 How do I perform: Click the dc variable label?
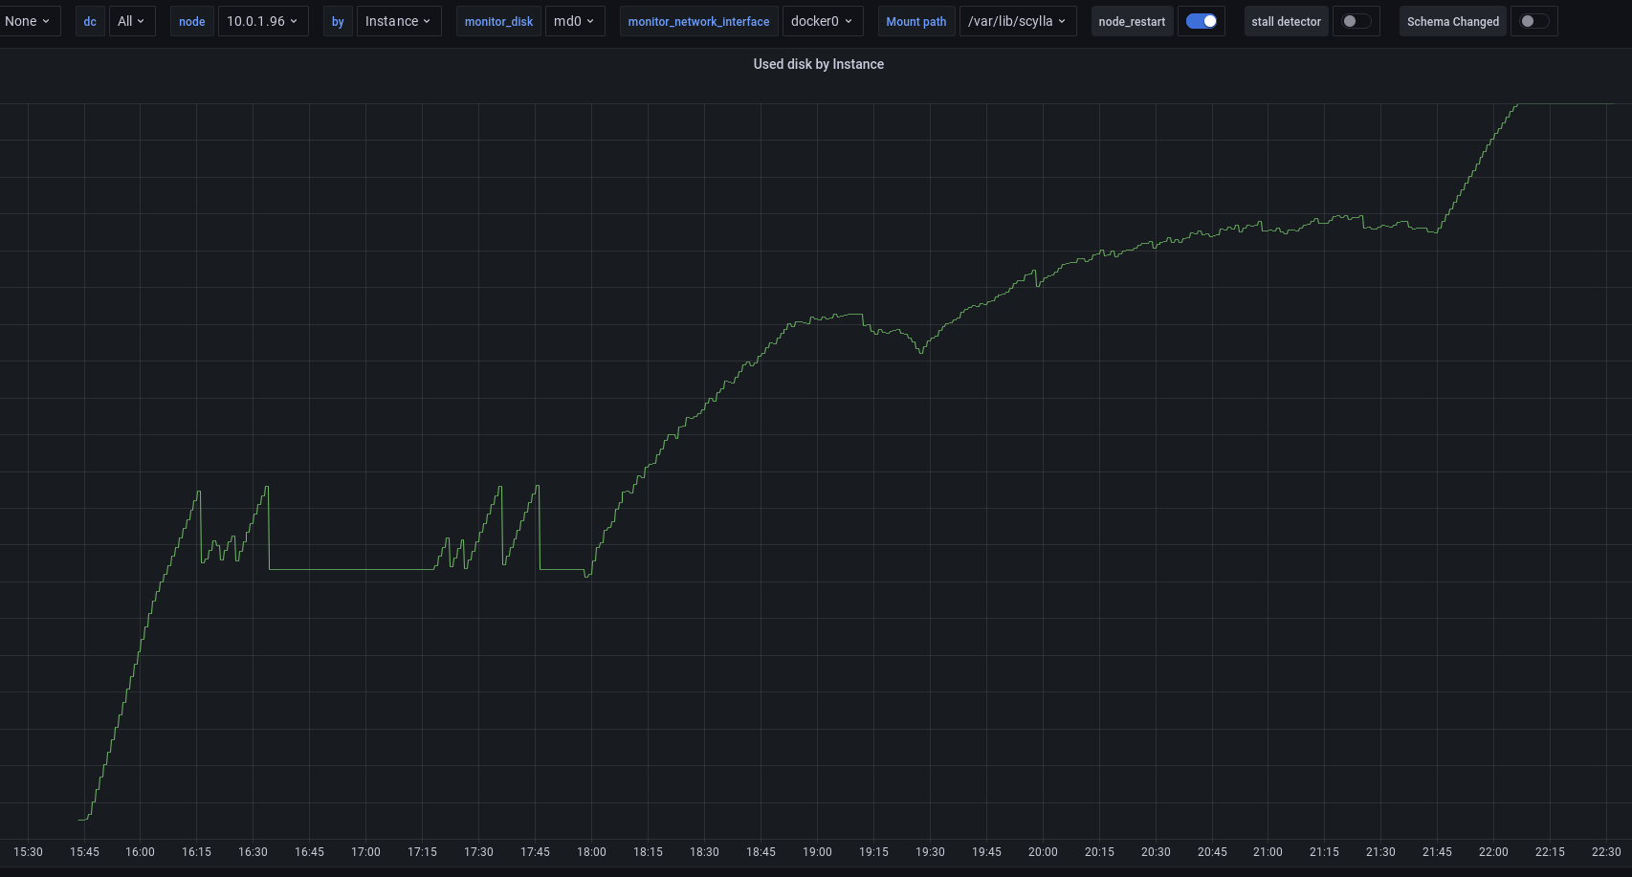[x=90, y=21]
